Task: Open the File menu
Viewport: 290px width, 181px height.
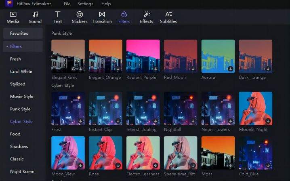Action: coord(67,4)
